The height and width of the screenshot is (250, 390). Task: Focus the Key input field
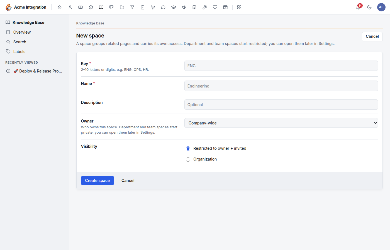(x=281, y=66)
